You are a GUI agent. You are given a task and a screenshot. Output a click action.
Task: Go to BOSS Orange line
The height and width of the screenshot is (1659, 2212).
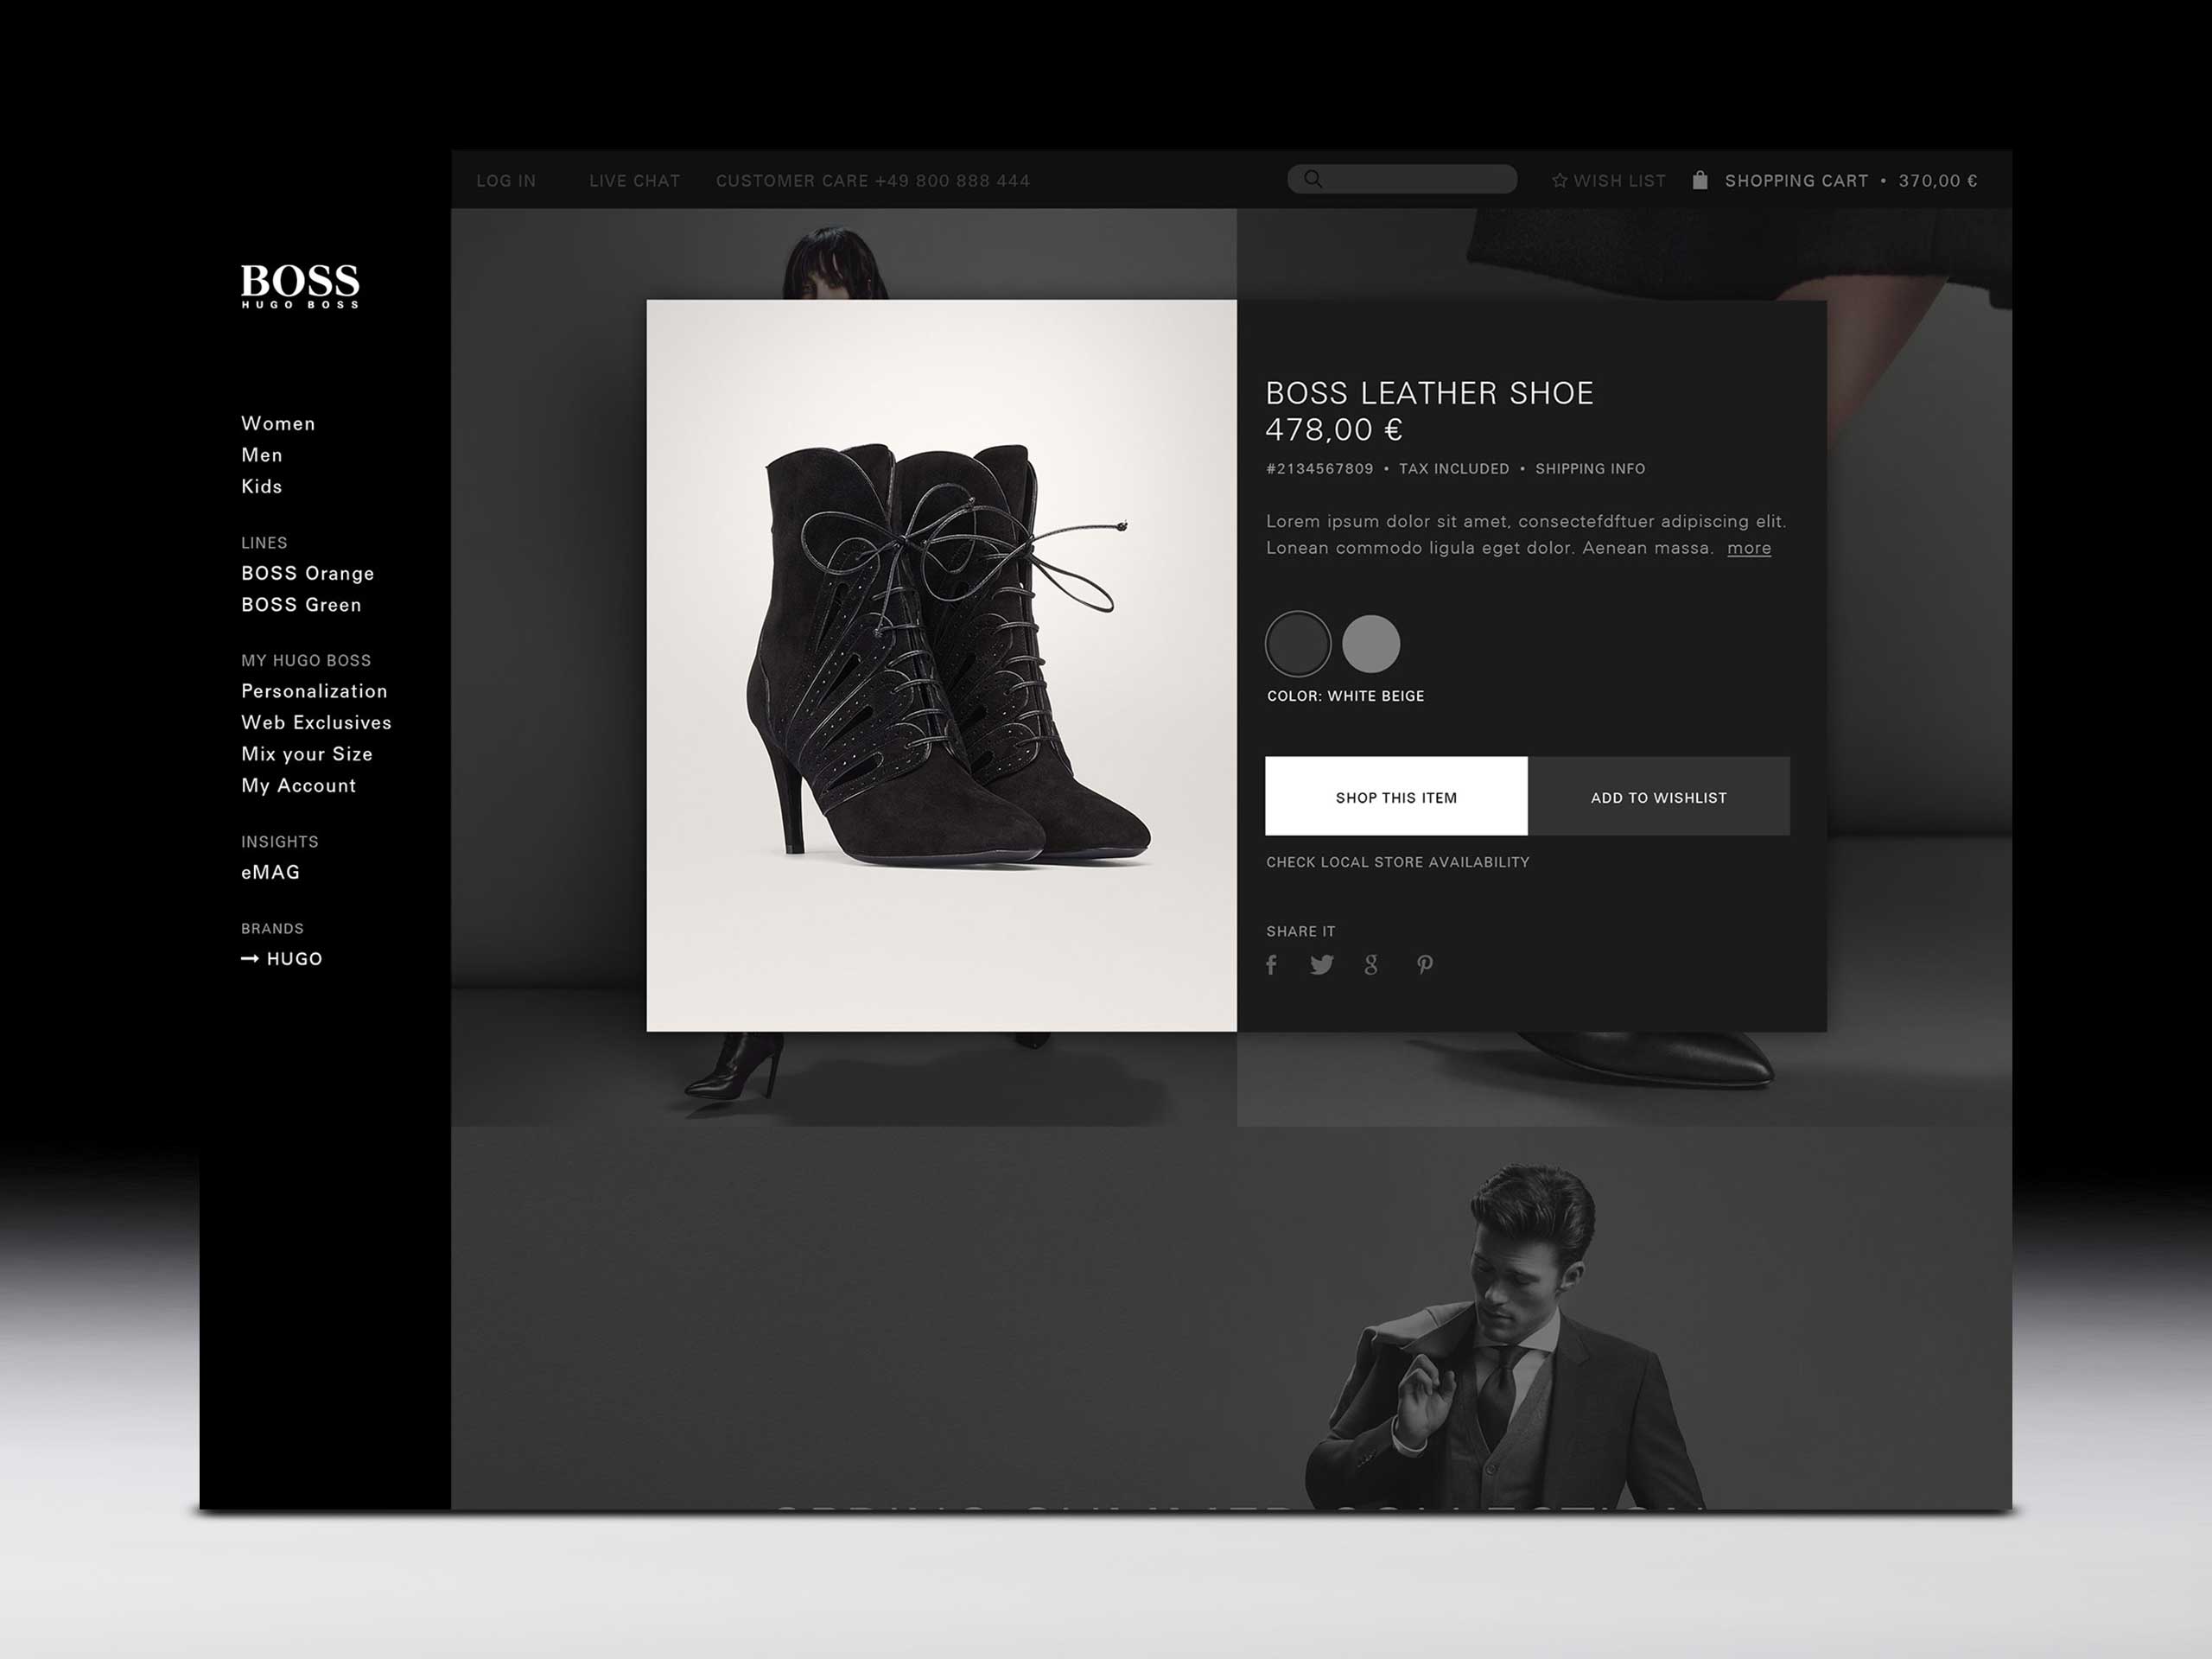(308, 573)
